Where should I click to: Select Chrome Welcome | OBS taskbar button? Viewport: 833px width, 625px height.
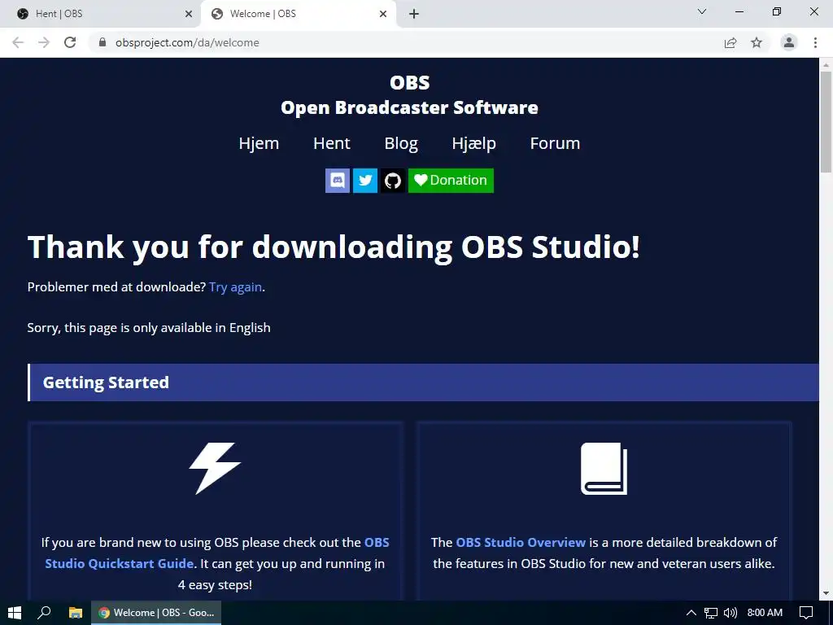point(156,613)
